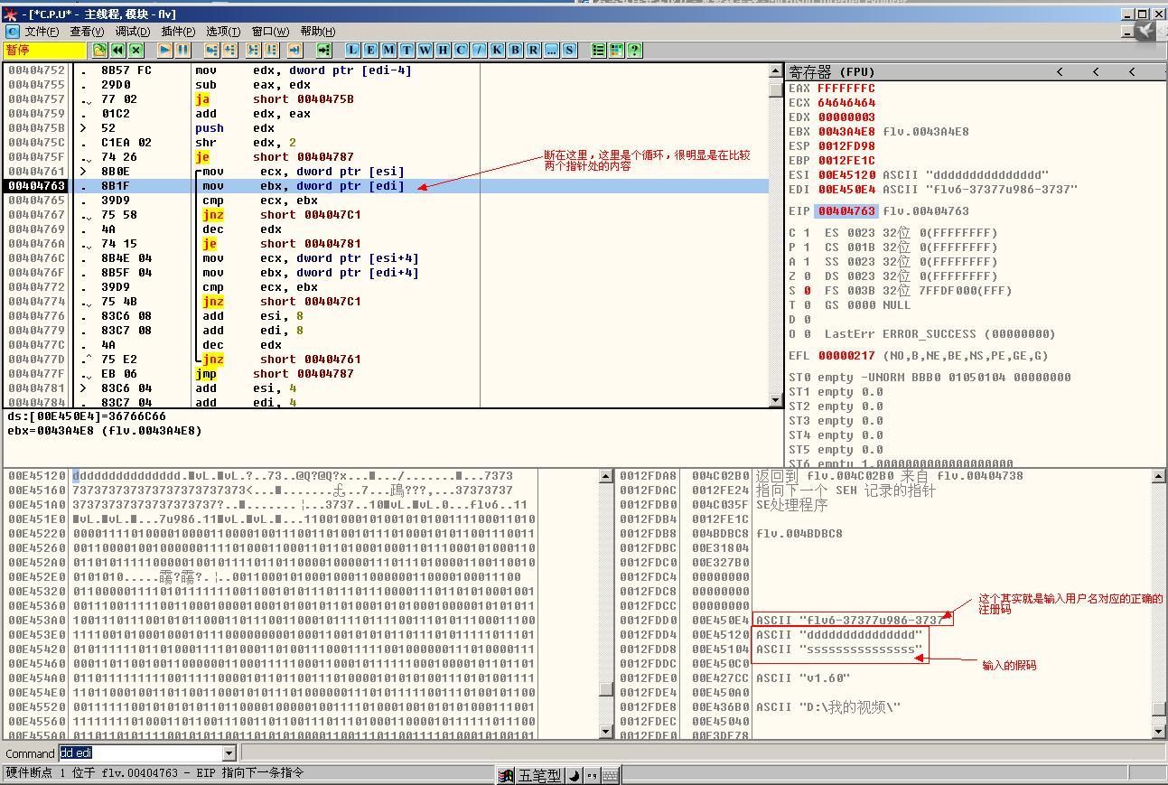The width and height of the screenshot is (1168, 785).
Task: Click the Trace over toolbar icon
Action: click(272, 51)
